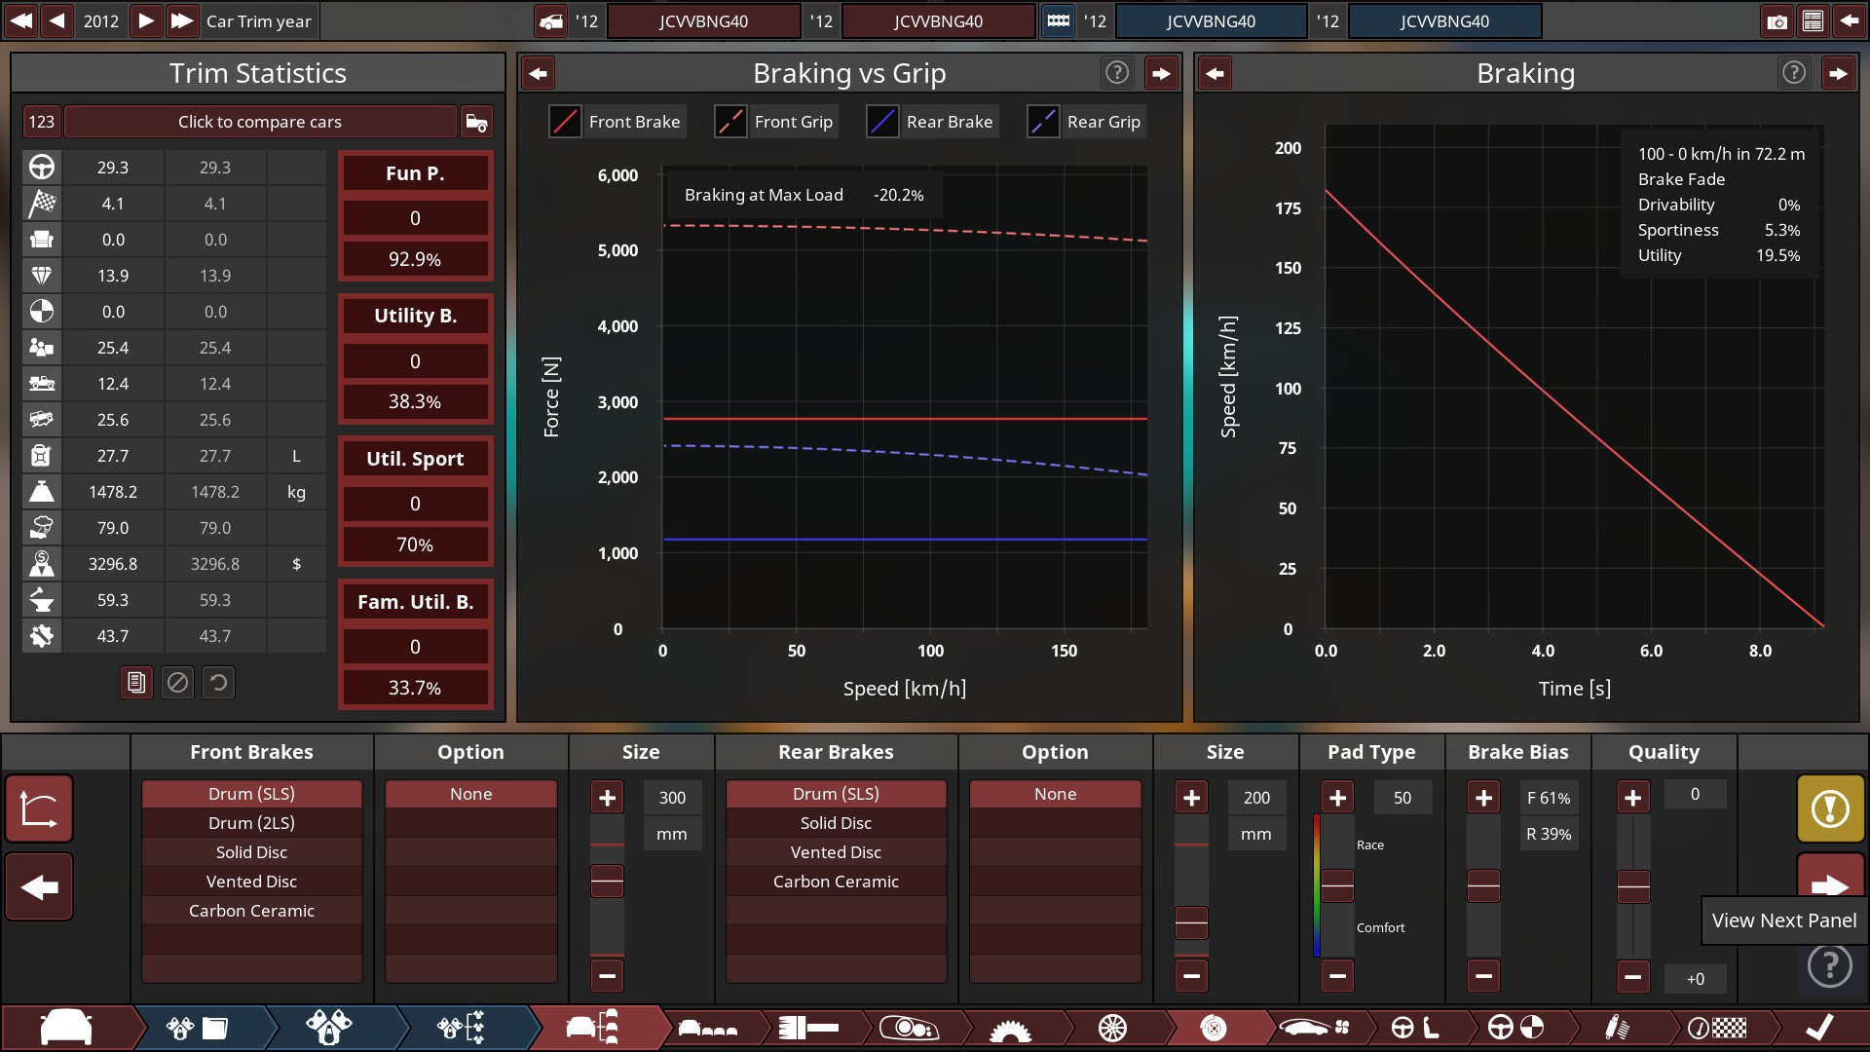Show next graph in Braking panel
Image resolution: width=1870 pixels, height=1052 pixels.
(1838, 73)
